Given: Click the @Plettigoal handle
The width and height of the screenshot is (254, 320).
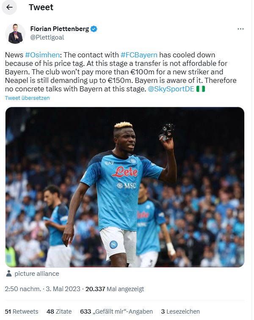Looking at the screenshot, I should click(47, 37).
